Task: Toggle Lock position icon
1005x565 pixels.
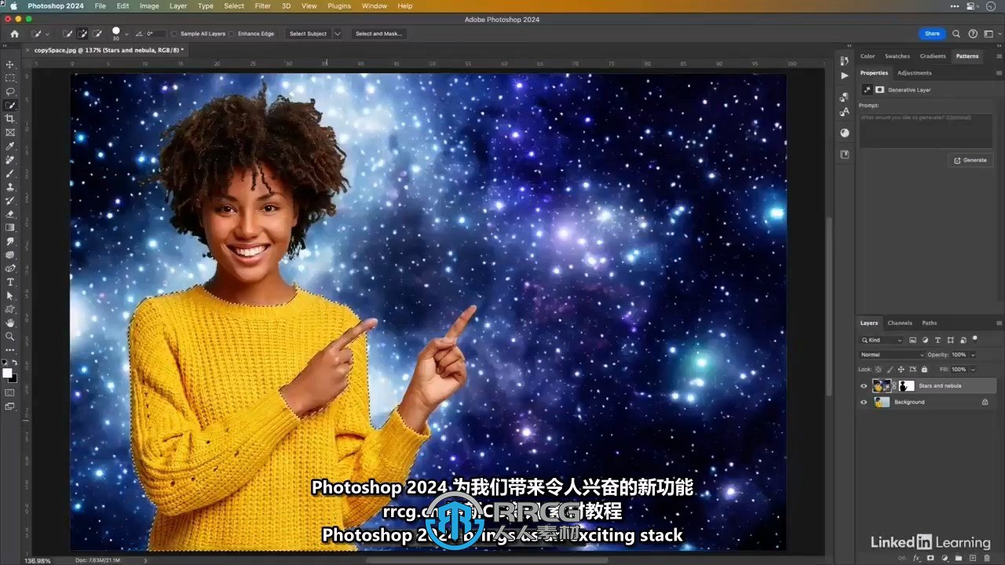Action: [x=901, y=369]
